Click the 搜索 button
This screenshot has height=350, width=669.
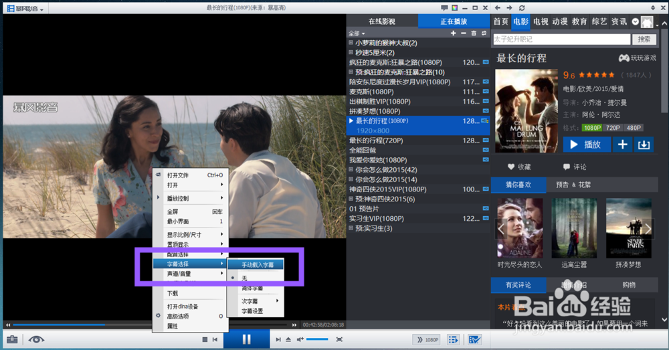point(644,39)
